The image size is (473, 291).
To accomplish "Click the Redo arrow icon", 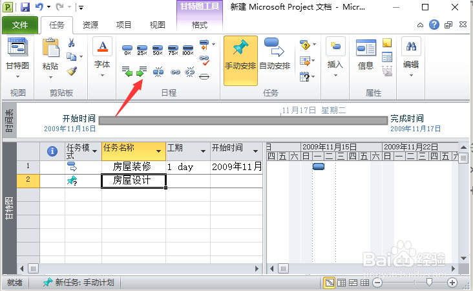I will [60, 6].
